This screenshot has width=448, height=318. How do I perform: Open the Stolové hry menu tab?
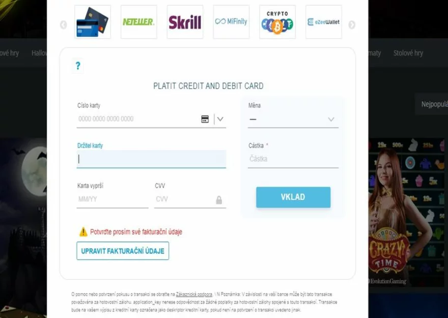(x=408, y=53)
